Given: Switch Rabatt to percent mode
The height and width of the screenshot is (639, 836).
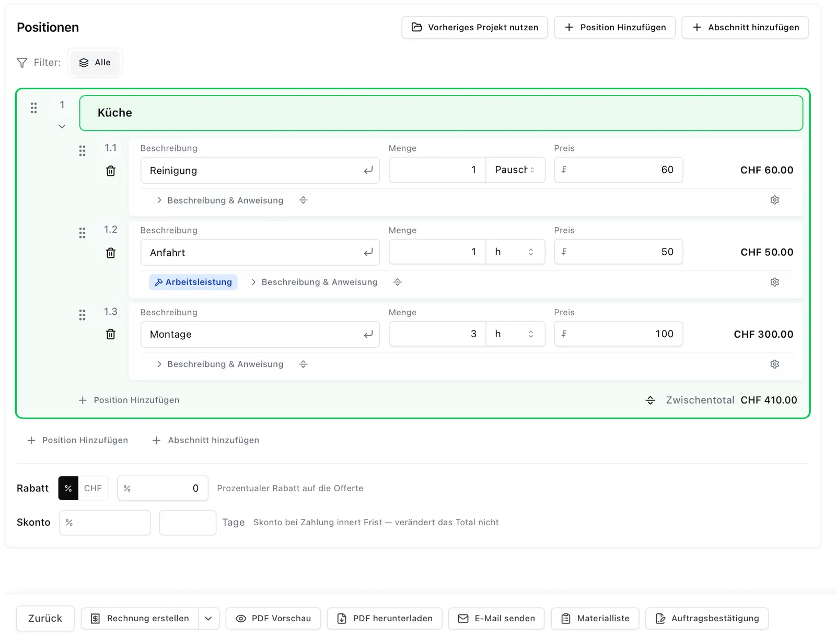Looking at the screenshot, I should 68,488.
